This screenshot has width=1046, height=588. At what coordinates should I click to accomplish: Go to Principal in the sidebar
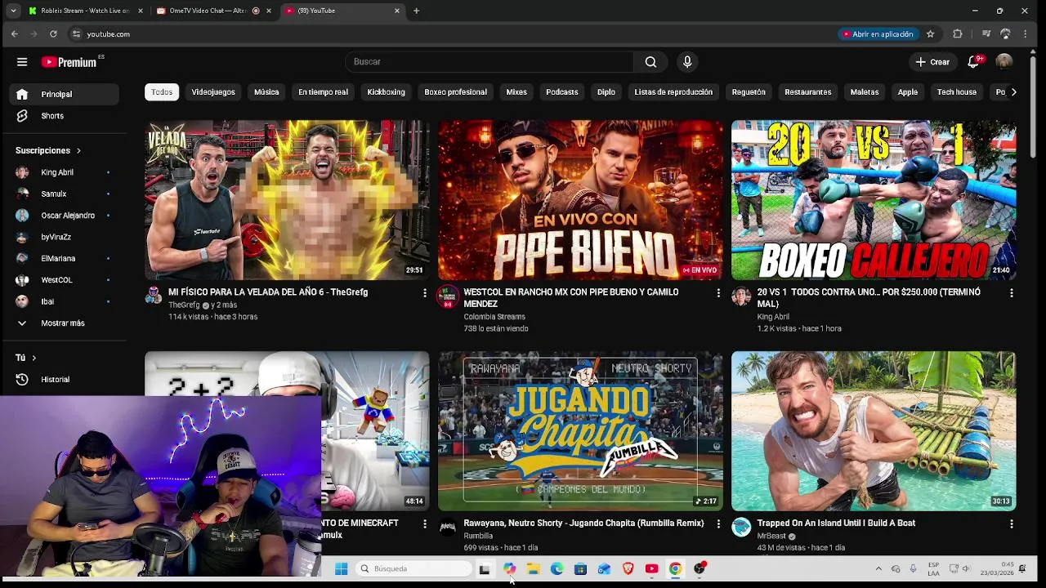point(64,94)
